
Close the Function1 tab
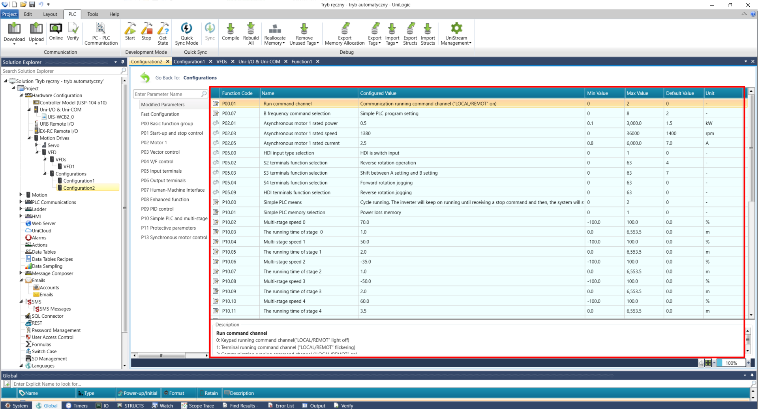[x=318, y=62]
